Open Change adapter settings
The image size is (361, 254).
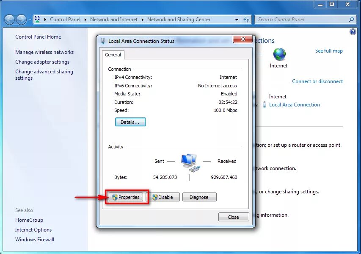[42, 62]
